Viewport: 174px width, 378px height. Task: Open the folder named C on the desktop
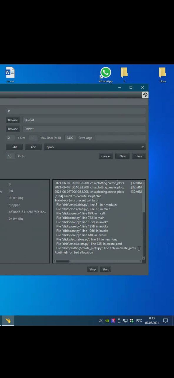pyautogui.click(x=124, y=75)
